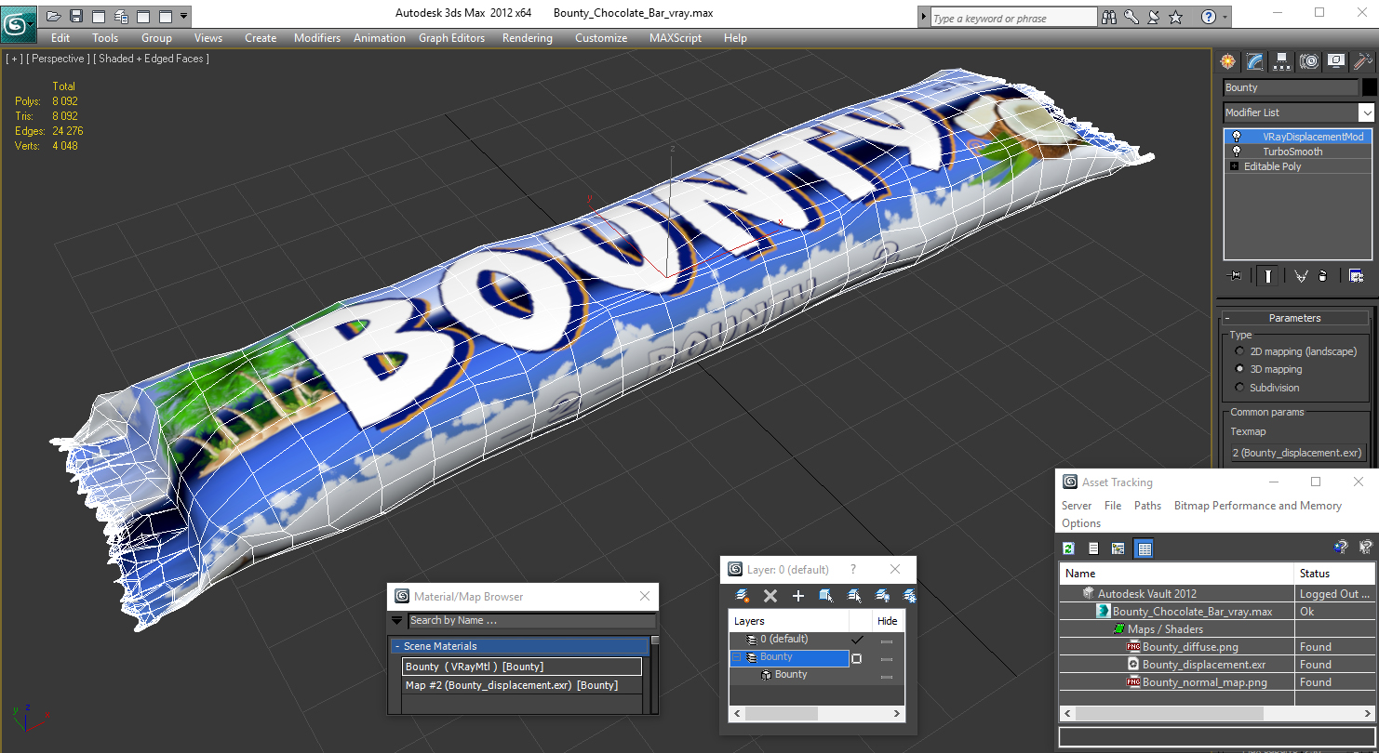This screenshot has width=1379, height=753.
Task: Open the Modifier List dropdown
Action: 1366,112
